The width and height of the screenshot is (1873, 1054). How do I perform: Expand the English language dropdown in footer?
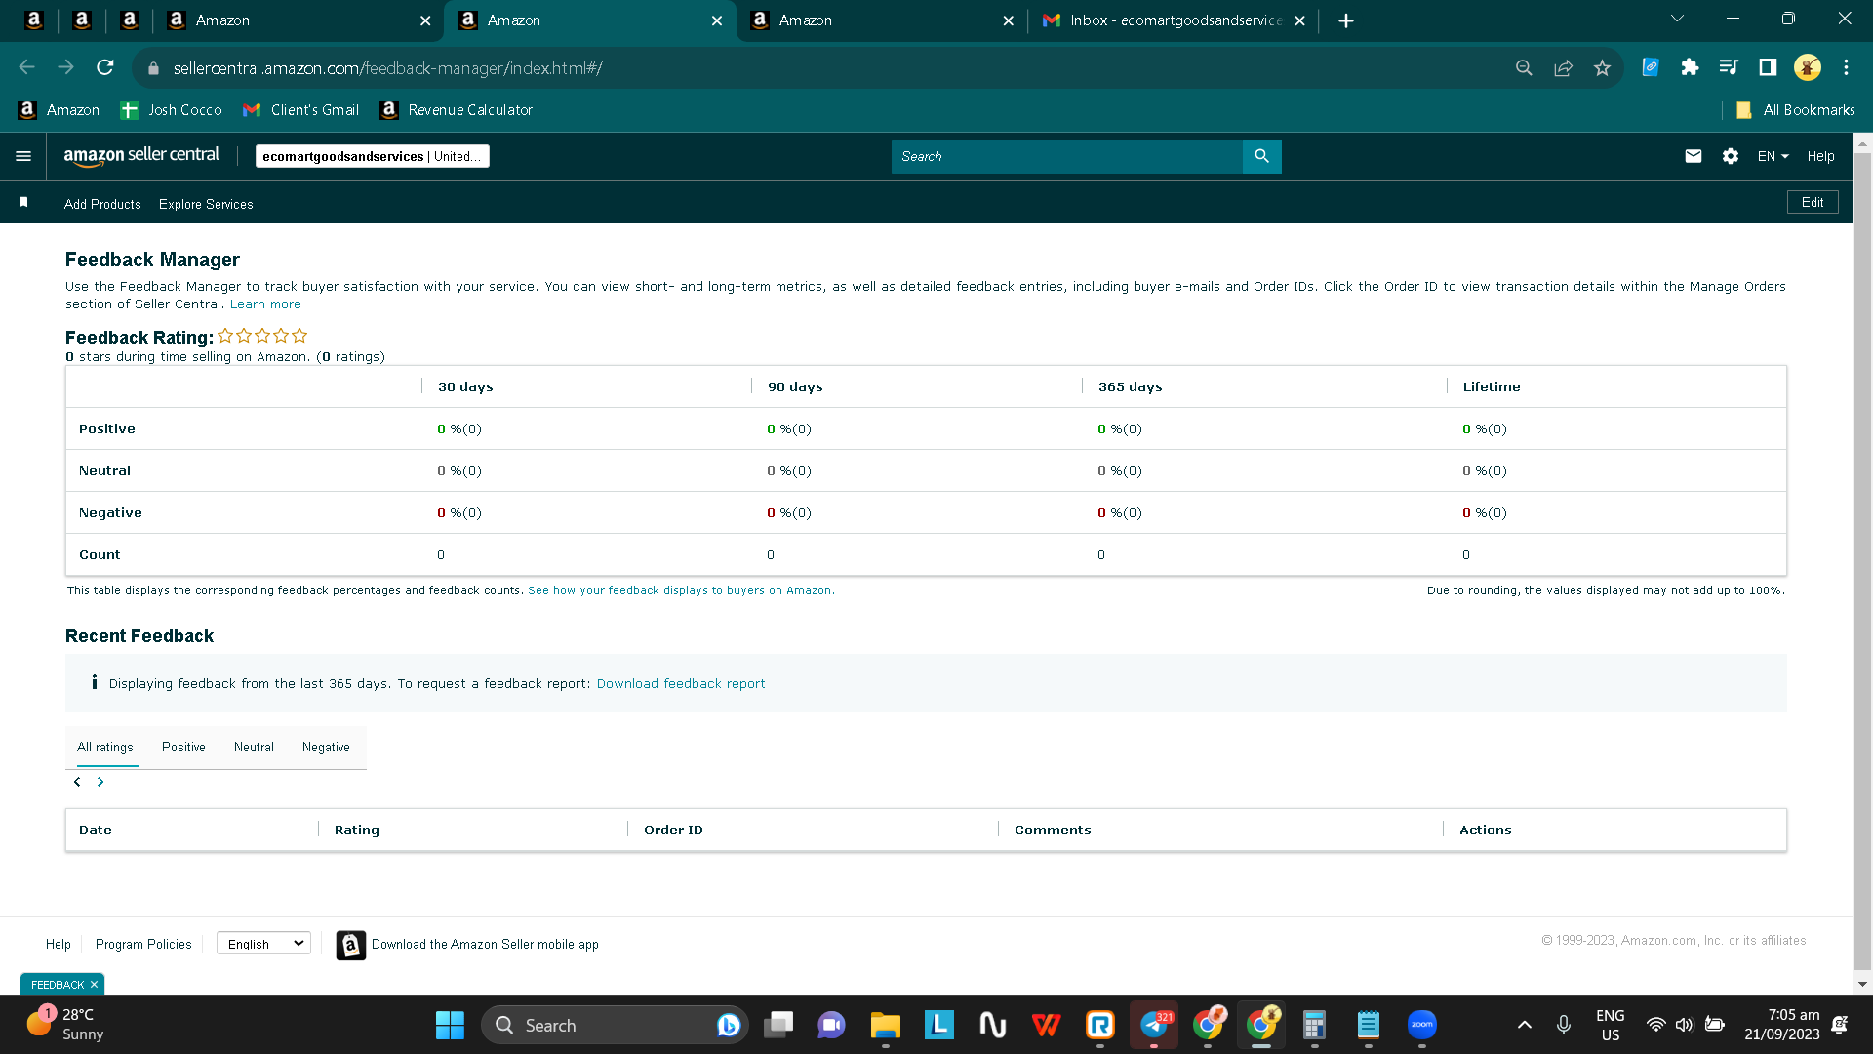click(263, 944)
